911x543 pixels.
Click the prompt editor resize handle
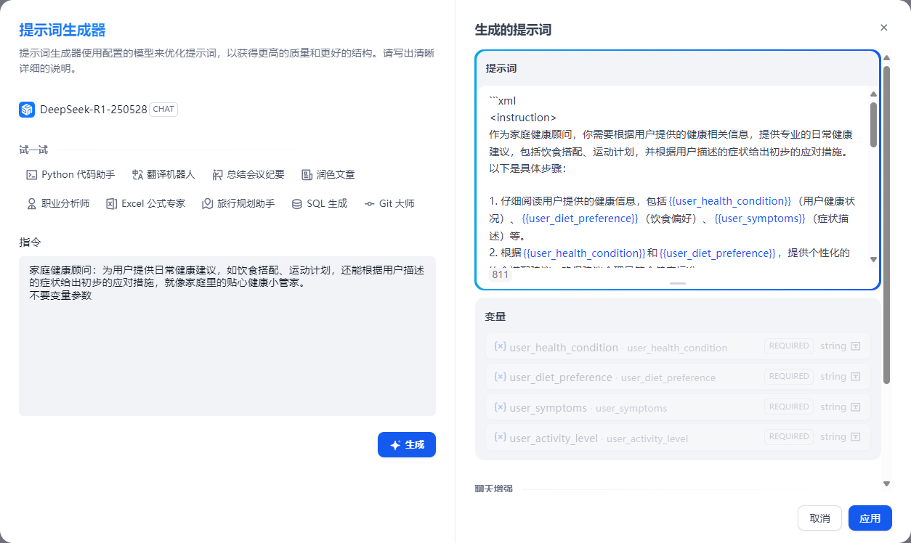point(678,283)
